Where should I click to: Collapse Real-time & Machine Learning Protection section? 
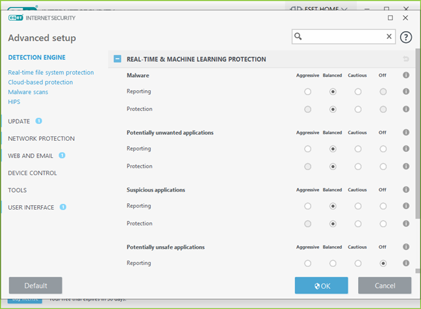118,58
